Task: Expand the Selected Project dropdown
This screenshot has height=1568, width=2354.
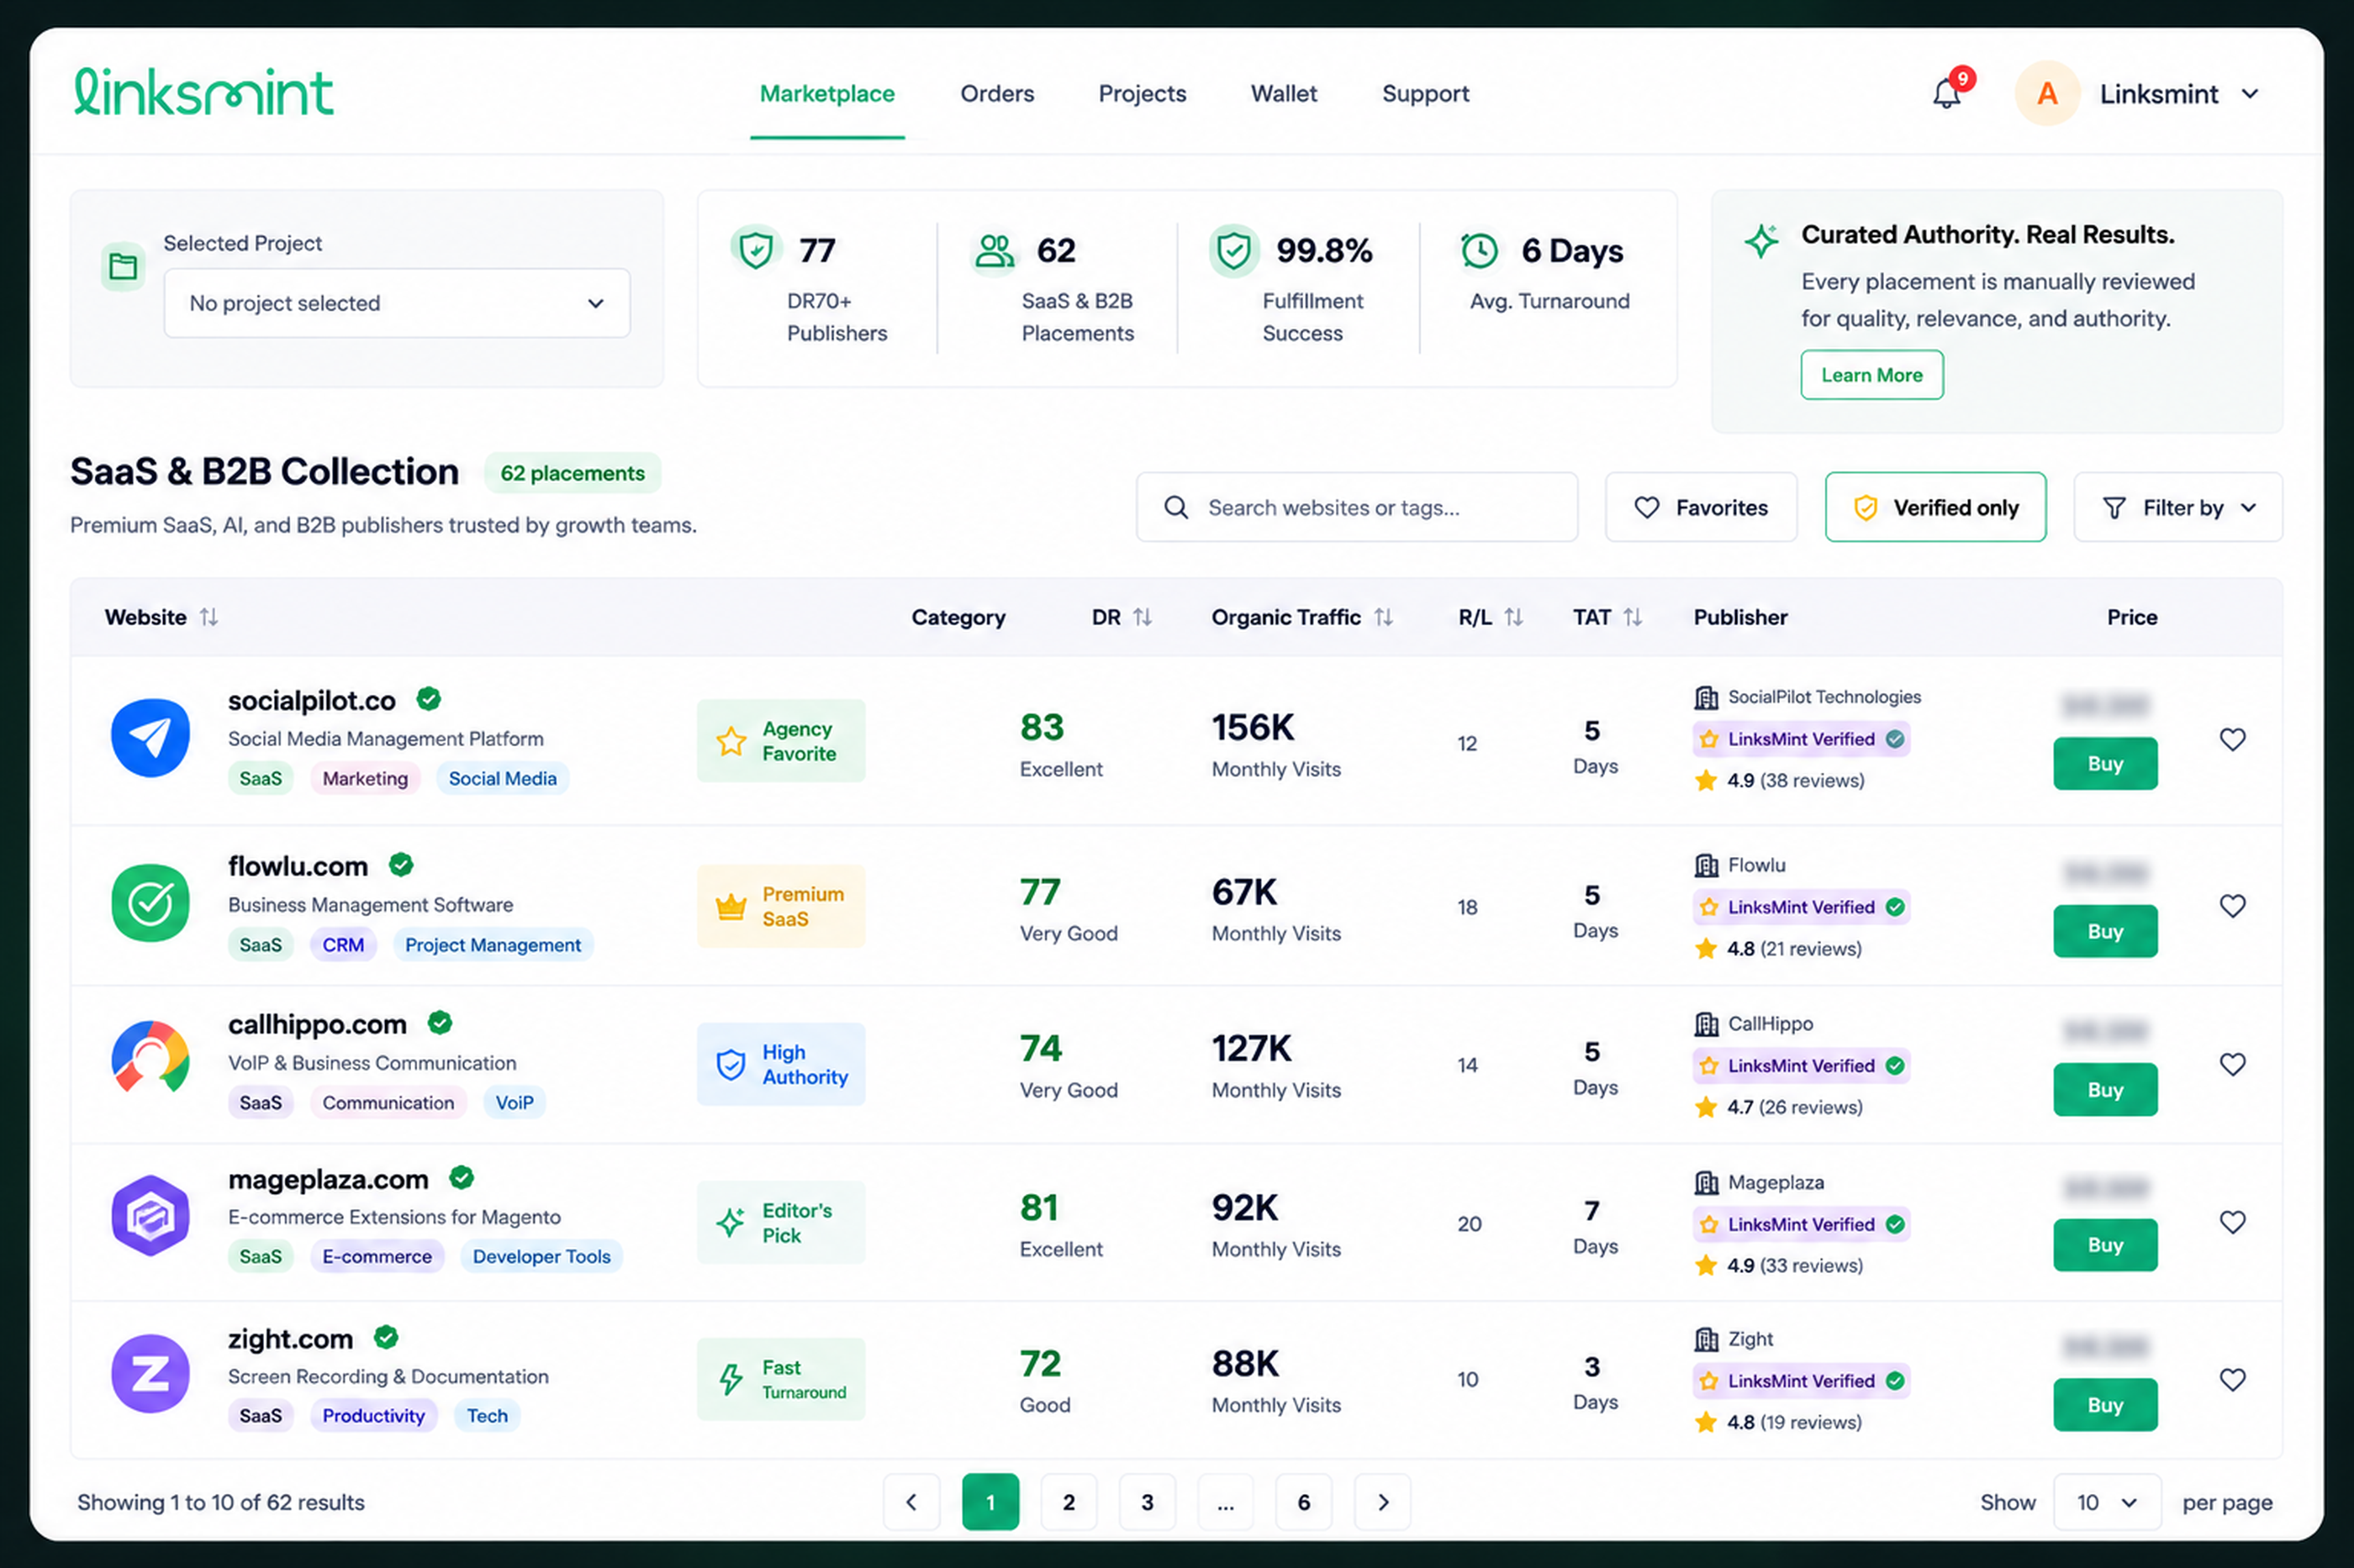Action: 397,303
